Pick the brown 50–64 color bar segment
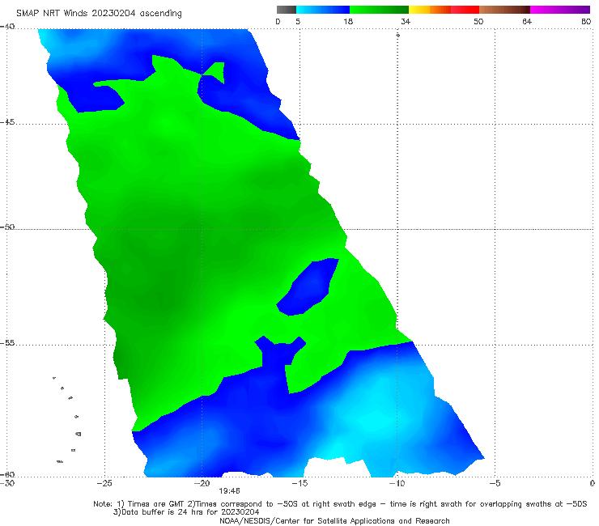 point(504,10)
